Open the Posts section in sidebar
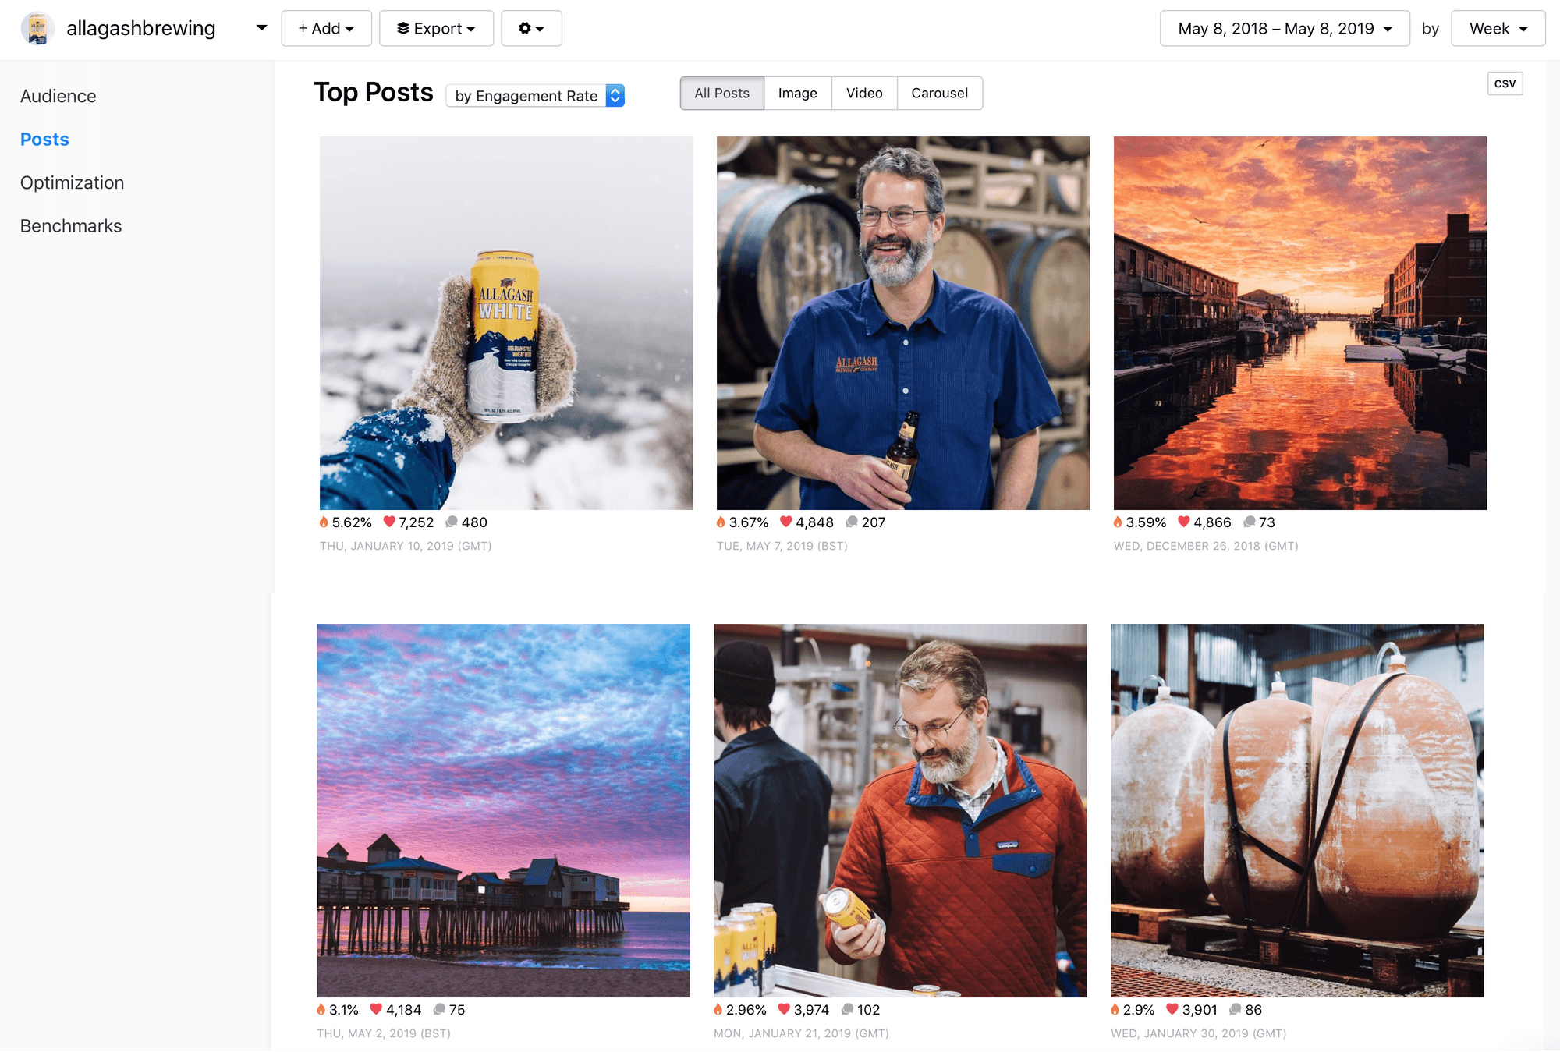This screenshot has height=1052, width=1560. tap(44, 140)
